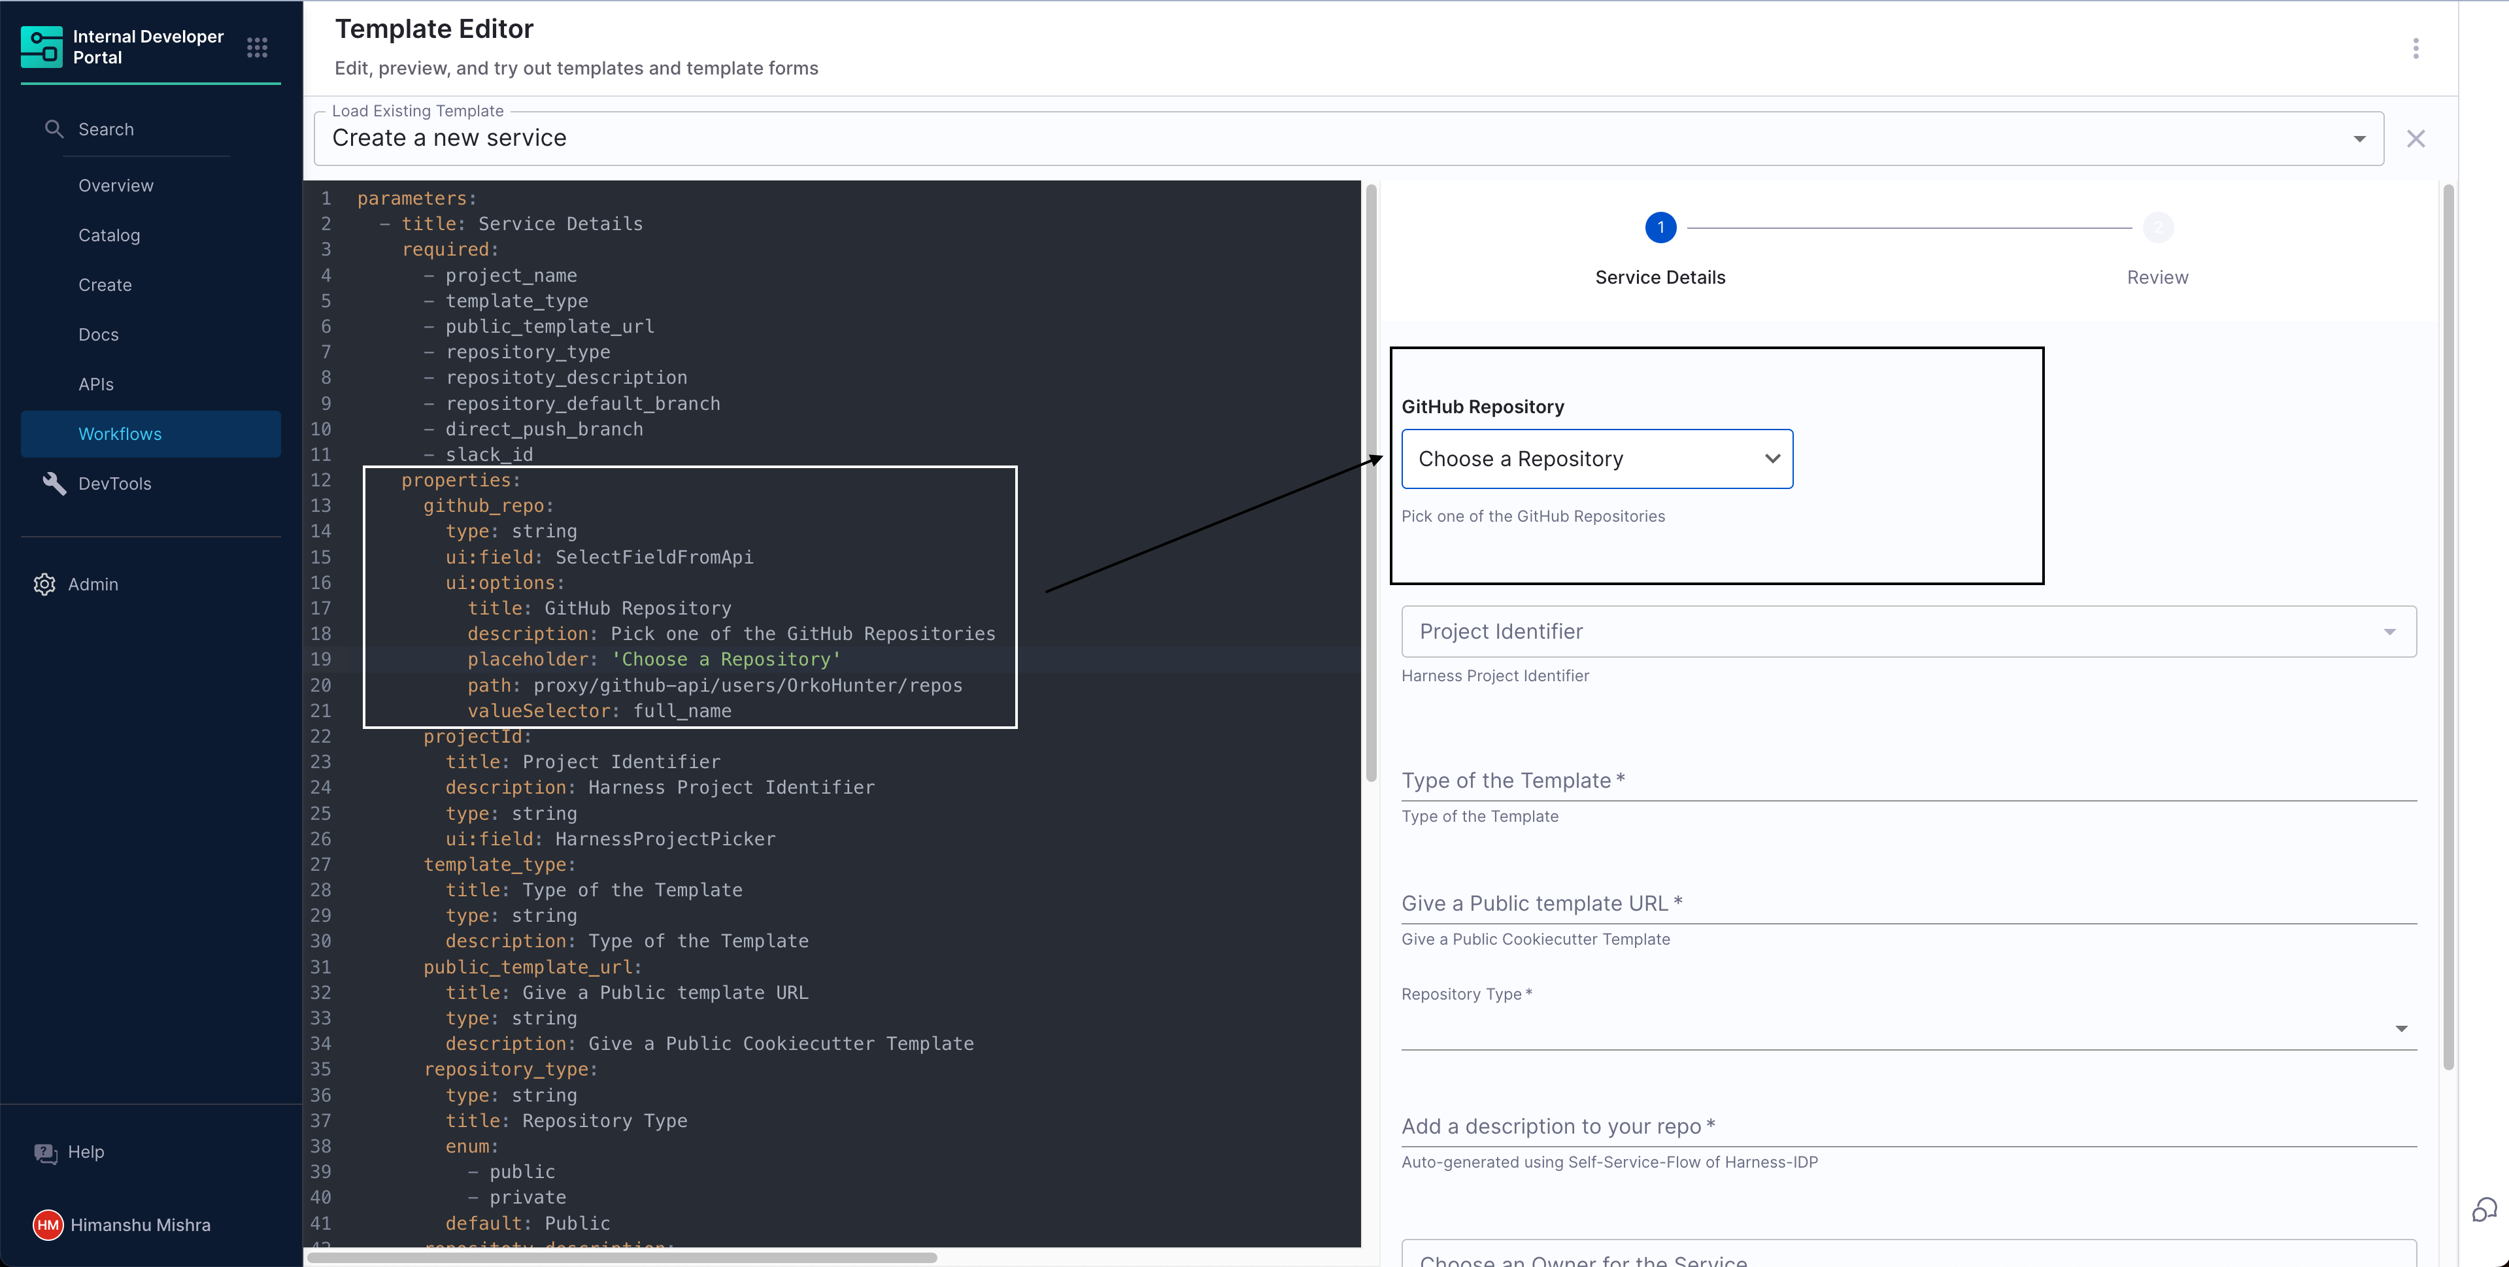The image size is (2509, 1267).
Task: Click the editor horizontal scrollbar
Action: [x=624, y=1257]
